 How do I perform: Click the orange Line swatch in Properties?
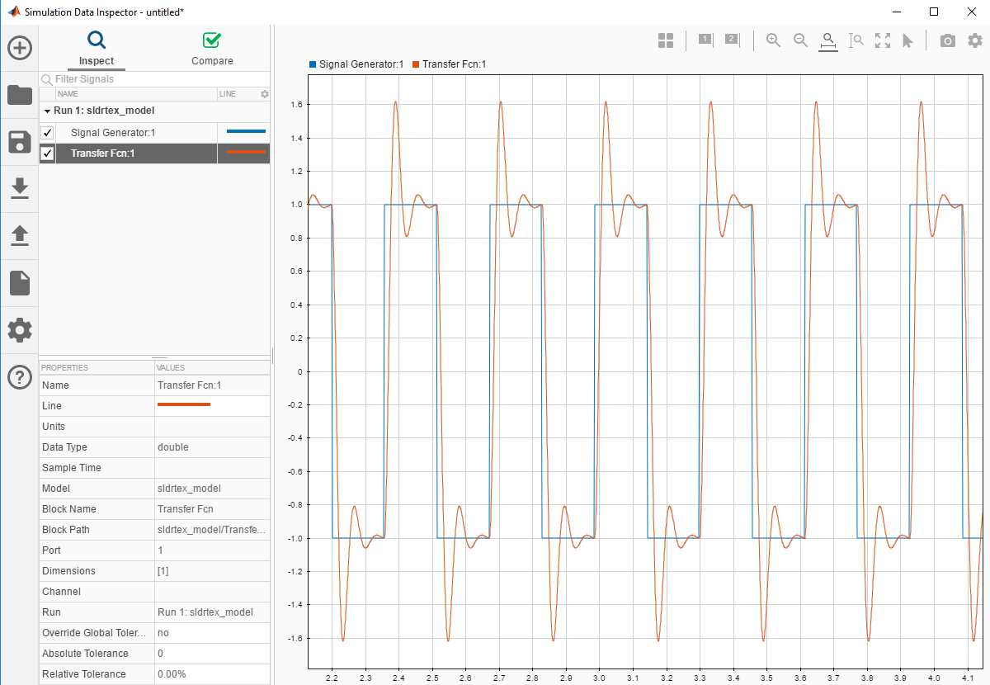coord(184,405)
